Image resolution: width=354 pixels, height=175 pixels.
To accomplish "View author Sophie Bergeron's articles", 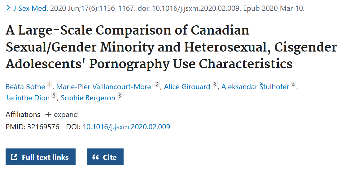I will click(88, 98).
